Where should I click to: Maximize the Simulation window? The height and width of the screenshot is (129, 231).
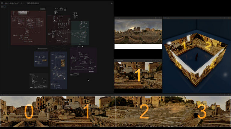[x=224, y=18]
